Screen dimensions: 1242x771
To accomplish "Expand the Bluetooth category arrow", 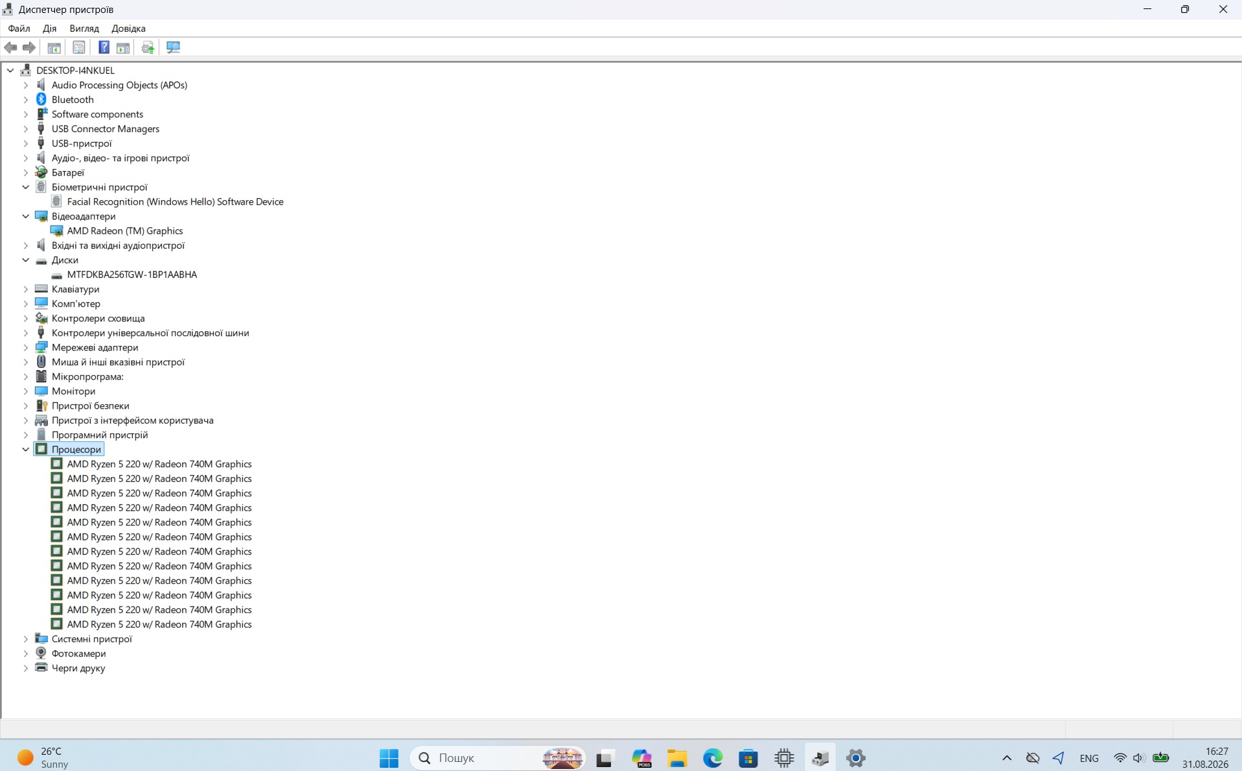I will point(26,99).
